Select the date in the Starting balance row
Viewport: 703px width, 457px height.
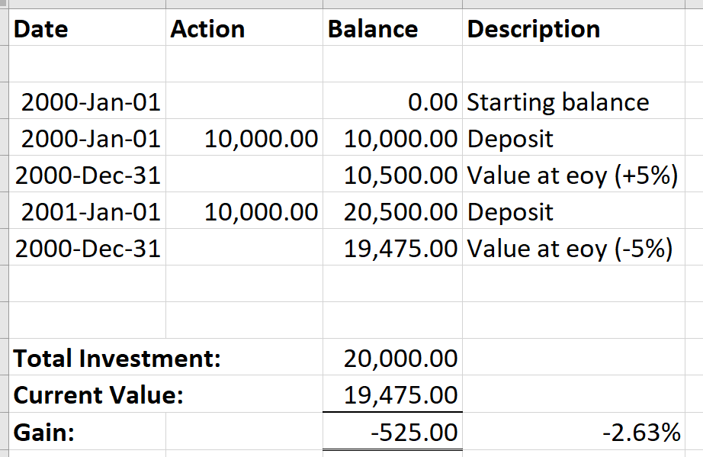click(x=87, y=101)
